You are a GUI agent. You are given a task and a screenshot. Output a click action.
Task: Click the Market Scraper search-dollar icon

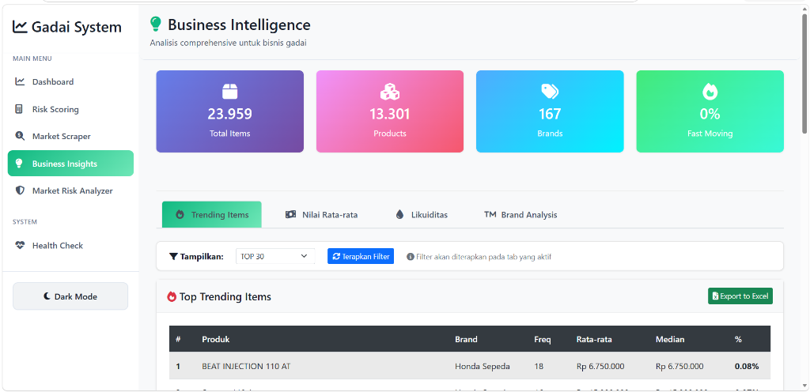click(20, 136)
